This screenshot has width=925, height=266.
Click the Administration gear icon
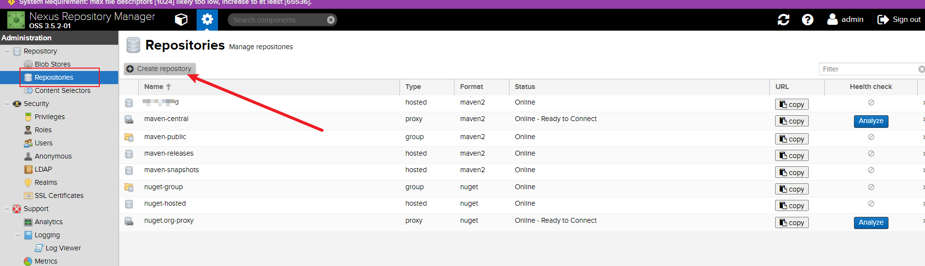(207, 19)
